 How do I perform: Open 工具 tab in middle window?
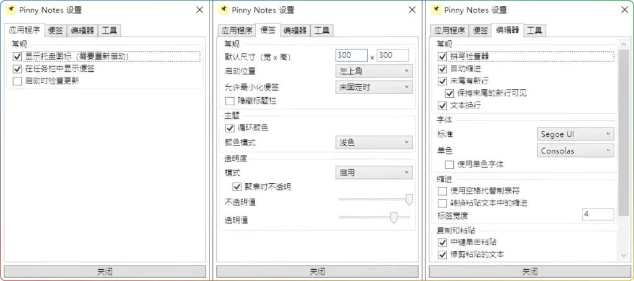pyautogui.click(x=322, y=30)
